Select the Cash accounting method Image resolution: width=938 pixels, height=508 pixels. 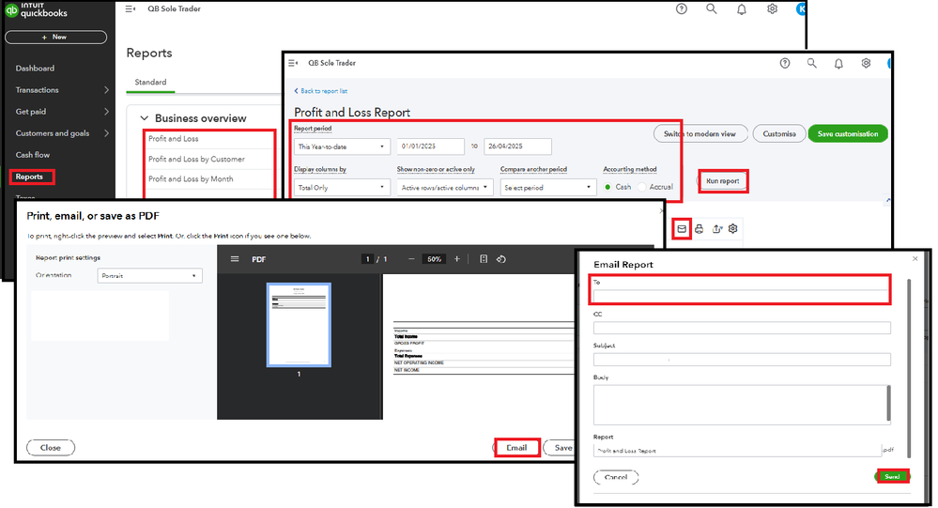coord(607,187)
